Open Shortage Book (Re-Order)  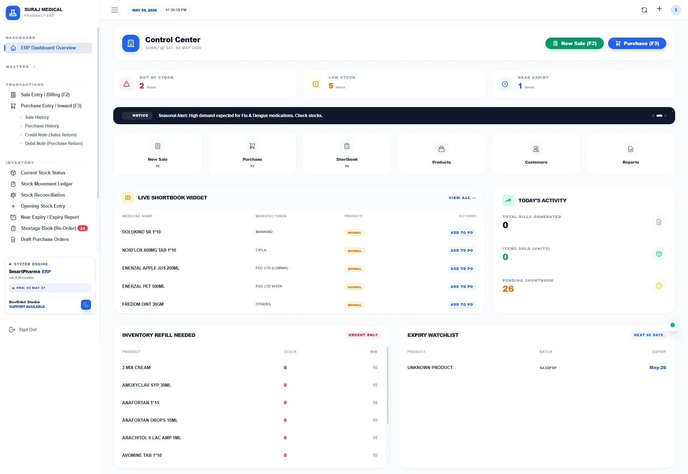click(x=48, y=228)
